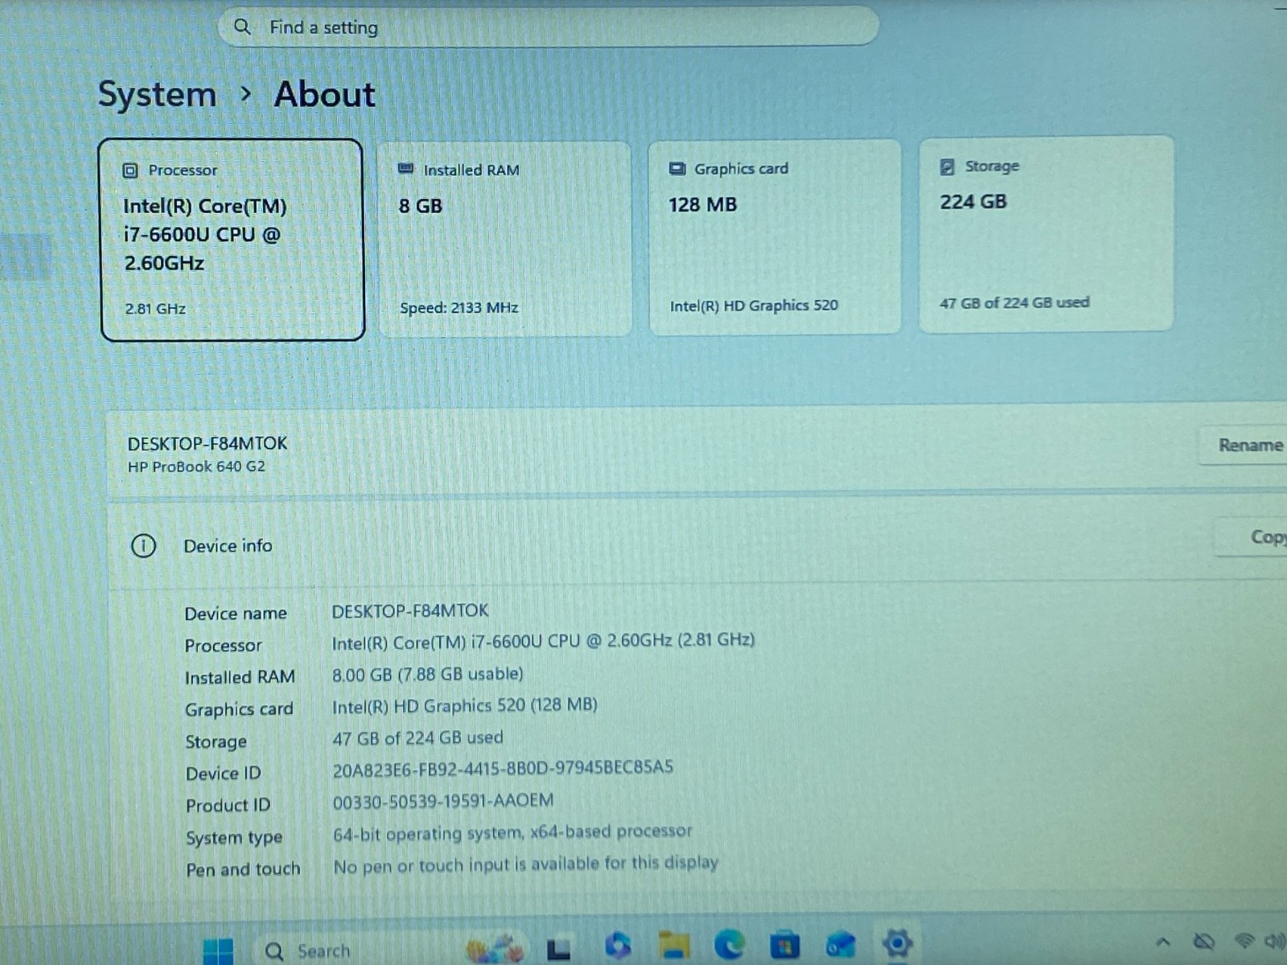
Task: Select the Processor spec card
Action: [232, 240]
